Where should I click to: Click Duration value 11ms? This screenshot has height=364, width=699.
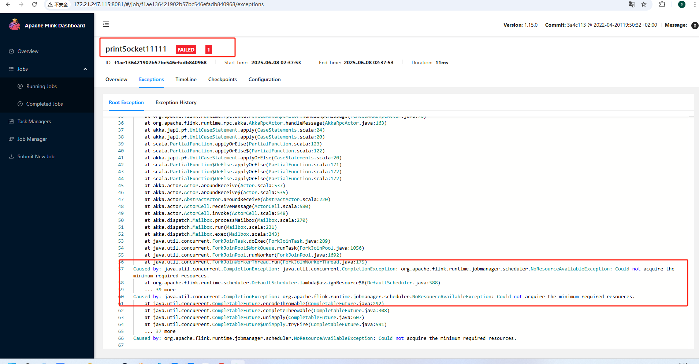point(442,62)
